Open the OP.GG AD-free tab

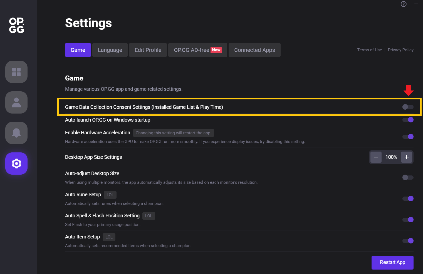(198, 50)
